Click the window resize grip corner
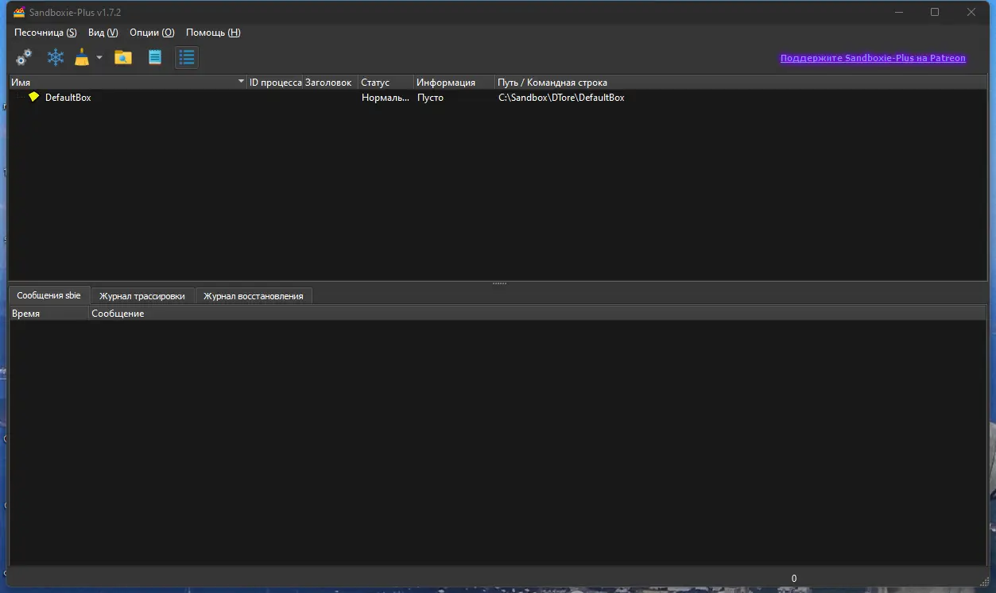Screen dimensions: 996x593 click(983, 582)
